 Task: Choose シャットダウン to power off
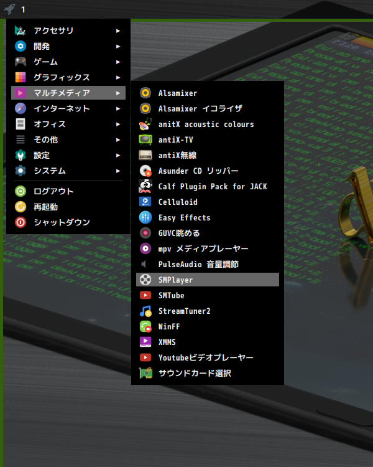(62, 222)
